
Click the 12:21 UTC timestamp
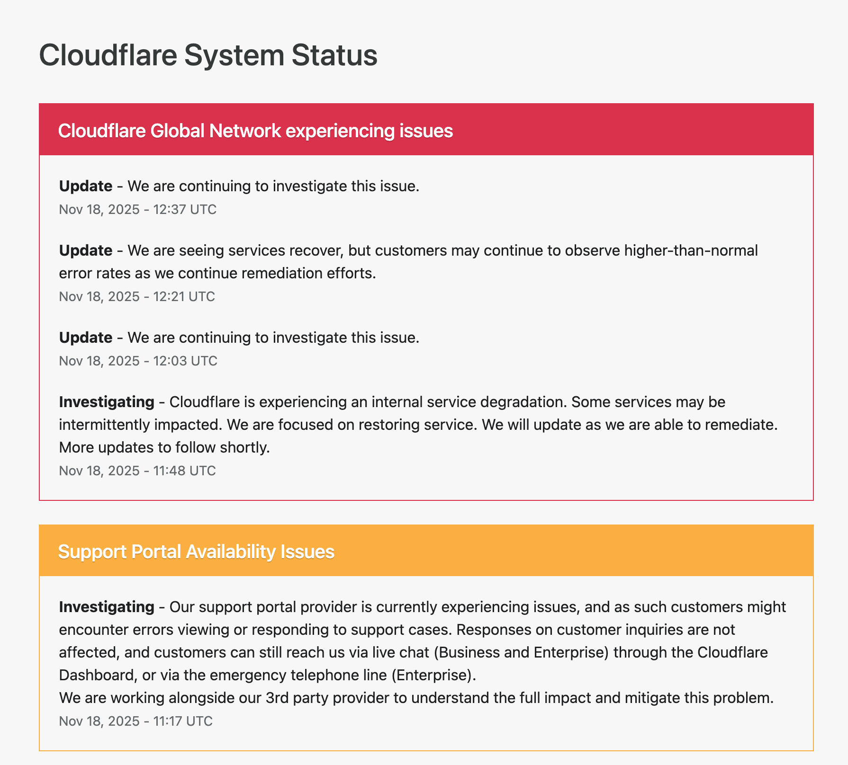coord(137,296)
